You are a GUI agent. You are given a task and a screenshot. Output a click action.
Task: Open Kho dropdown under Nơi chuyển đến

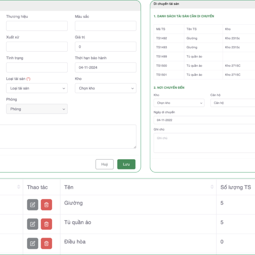[179, 103]
